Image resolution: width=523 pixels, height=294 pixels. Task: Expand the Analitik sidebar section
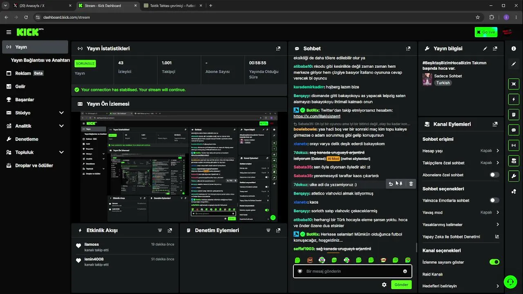(61, 126)
